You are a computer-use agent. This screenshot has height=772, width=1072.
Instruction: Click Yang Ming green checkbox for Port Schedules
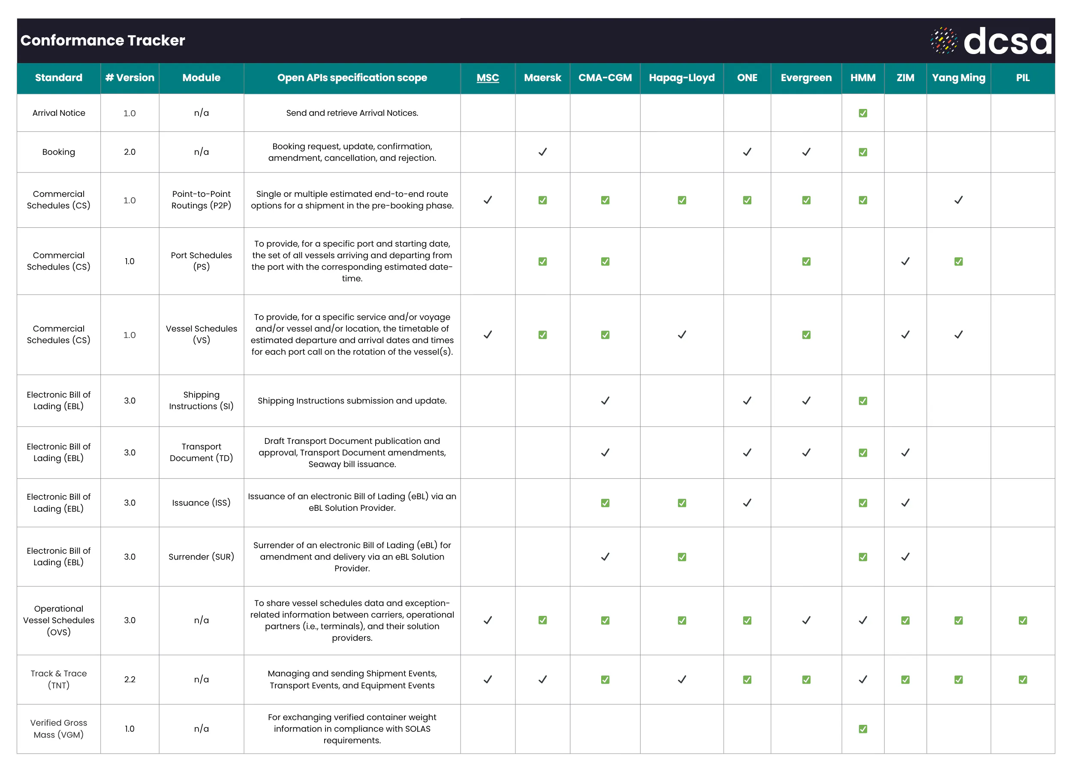958,262
